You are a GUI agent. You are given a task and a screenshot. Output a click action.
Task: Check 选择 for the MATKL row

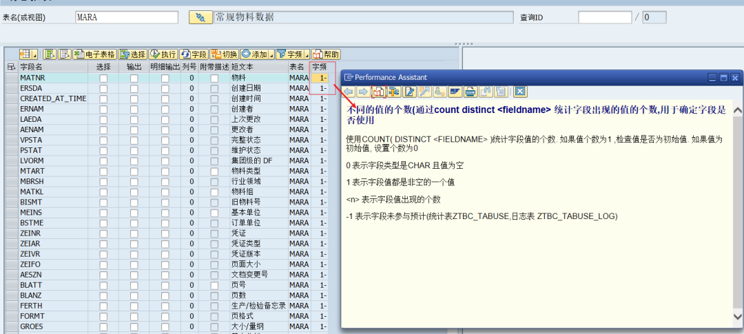103,191
